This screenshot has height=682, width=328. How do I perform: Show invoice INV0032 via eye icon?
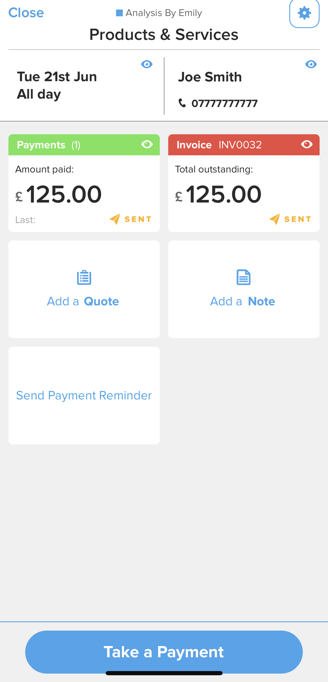pos(307,144)
